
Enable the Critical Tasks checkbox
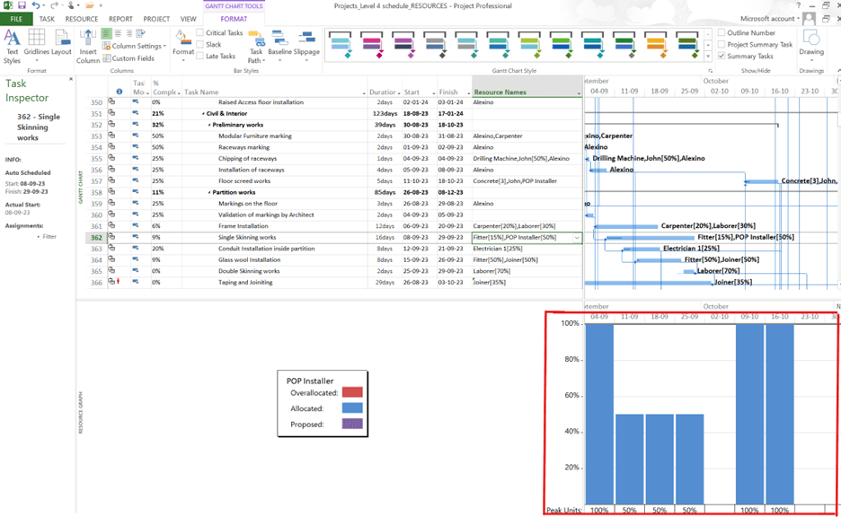click(x=199, y=33)
